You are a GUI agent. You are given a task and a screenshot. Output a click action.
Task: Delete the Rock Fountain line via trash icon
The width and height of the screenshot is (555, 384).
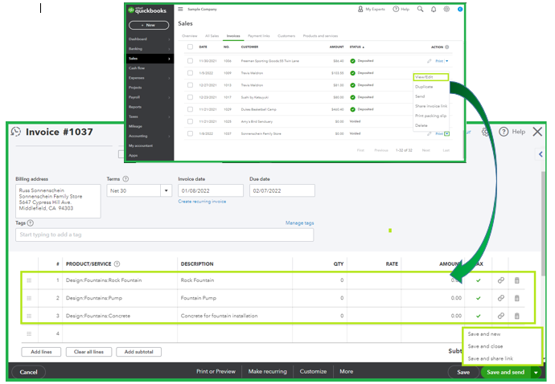516,280
